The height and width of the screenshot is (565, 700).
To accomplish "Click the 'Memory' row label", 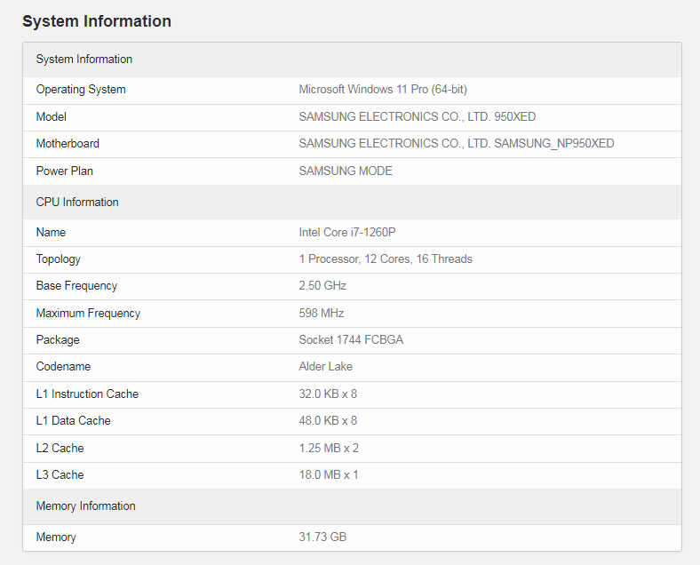I will click(x=56, y=537).
